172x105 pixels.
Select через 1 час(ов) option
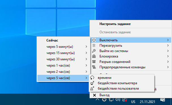63,65
